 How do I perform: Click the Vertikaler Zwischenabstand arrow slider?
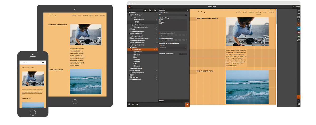[x=178, y=40]
